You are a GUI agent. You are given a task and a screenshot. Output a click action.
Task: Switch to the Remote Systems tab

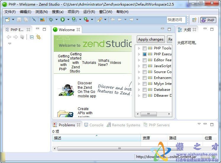[123, 125]
